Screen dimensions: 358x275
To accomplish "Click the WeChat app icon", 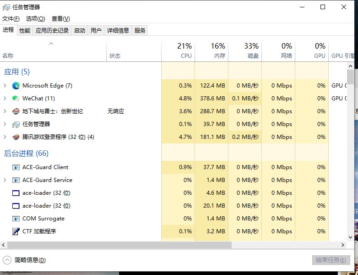I will 16,99.
